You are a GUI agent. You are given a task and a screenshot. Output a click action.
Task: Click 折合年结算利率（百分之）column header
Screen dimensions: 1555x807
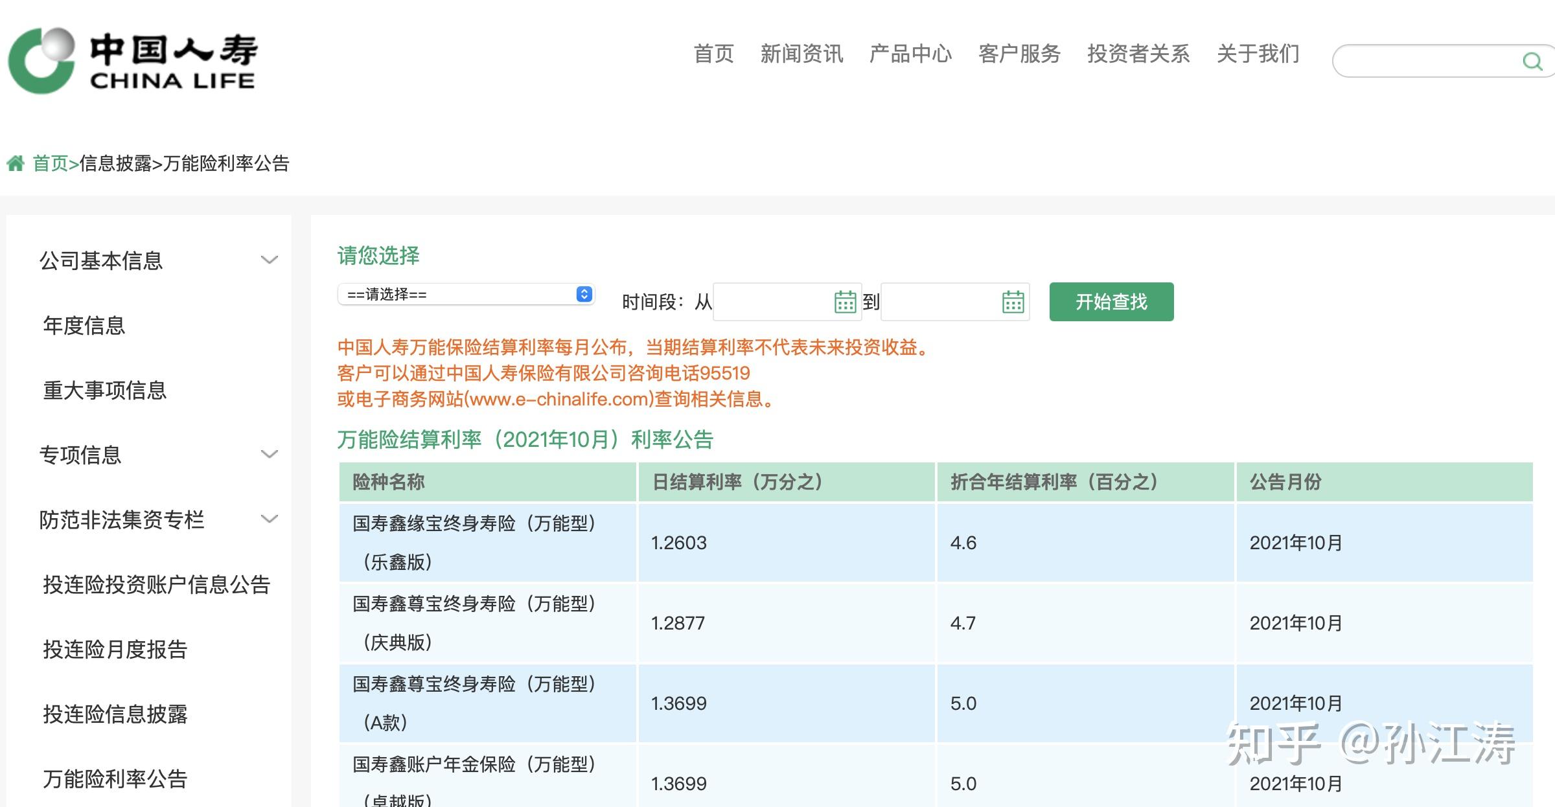pyautogui.click(x=1085, y=482)
